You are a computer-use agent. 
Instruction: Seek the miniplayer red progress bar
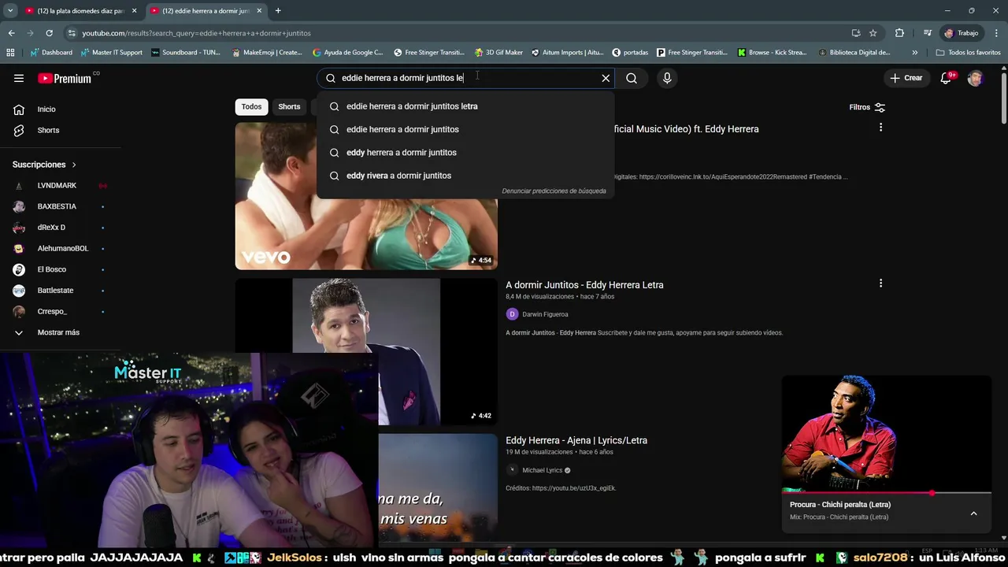[x=887, y=493]
